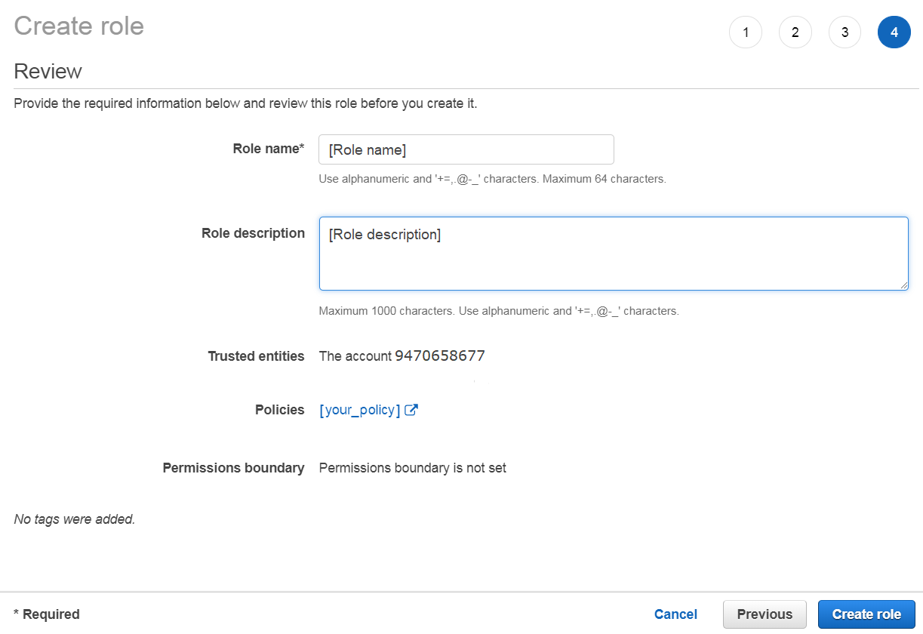923x634 pixels.
Task: Click the Trusted entities label
Action: 257,355
